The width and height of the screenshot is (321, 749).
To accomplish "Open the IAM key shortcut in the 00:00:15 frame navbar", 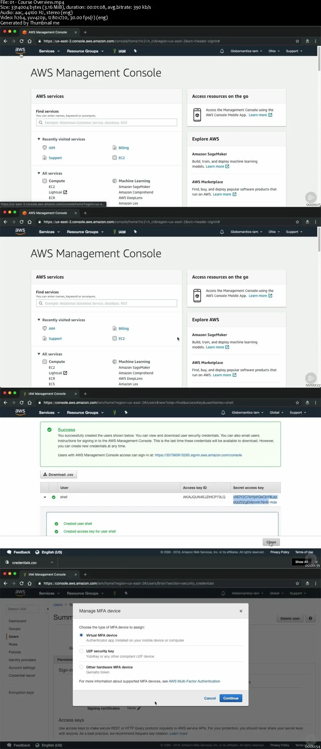I will click(119, 51).
